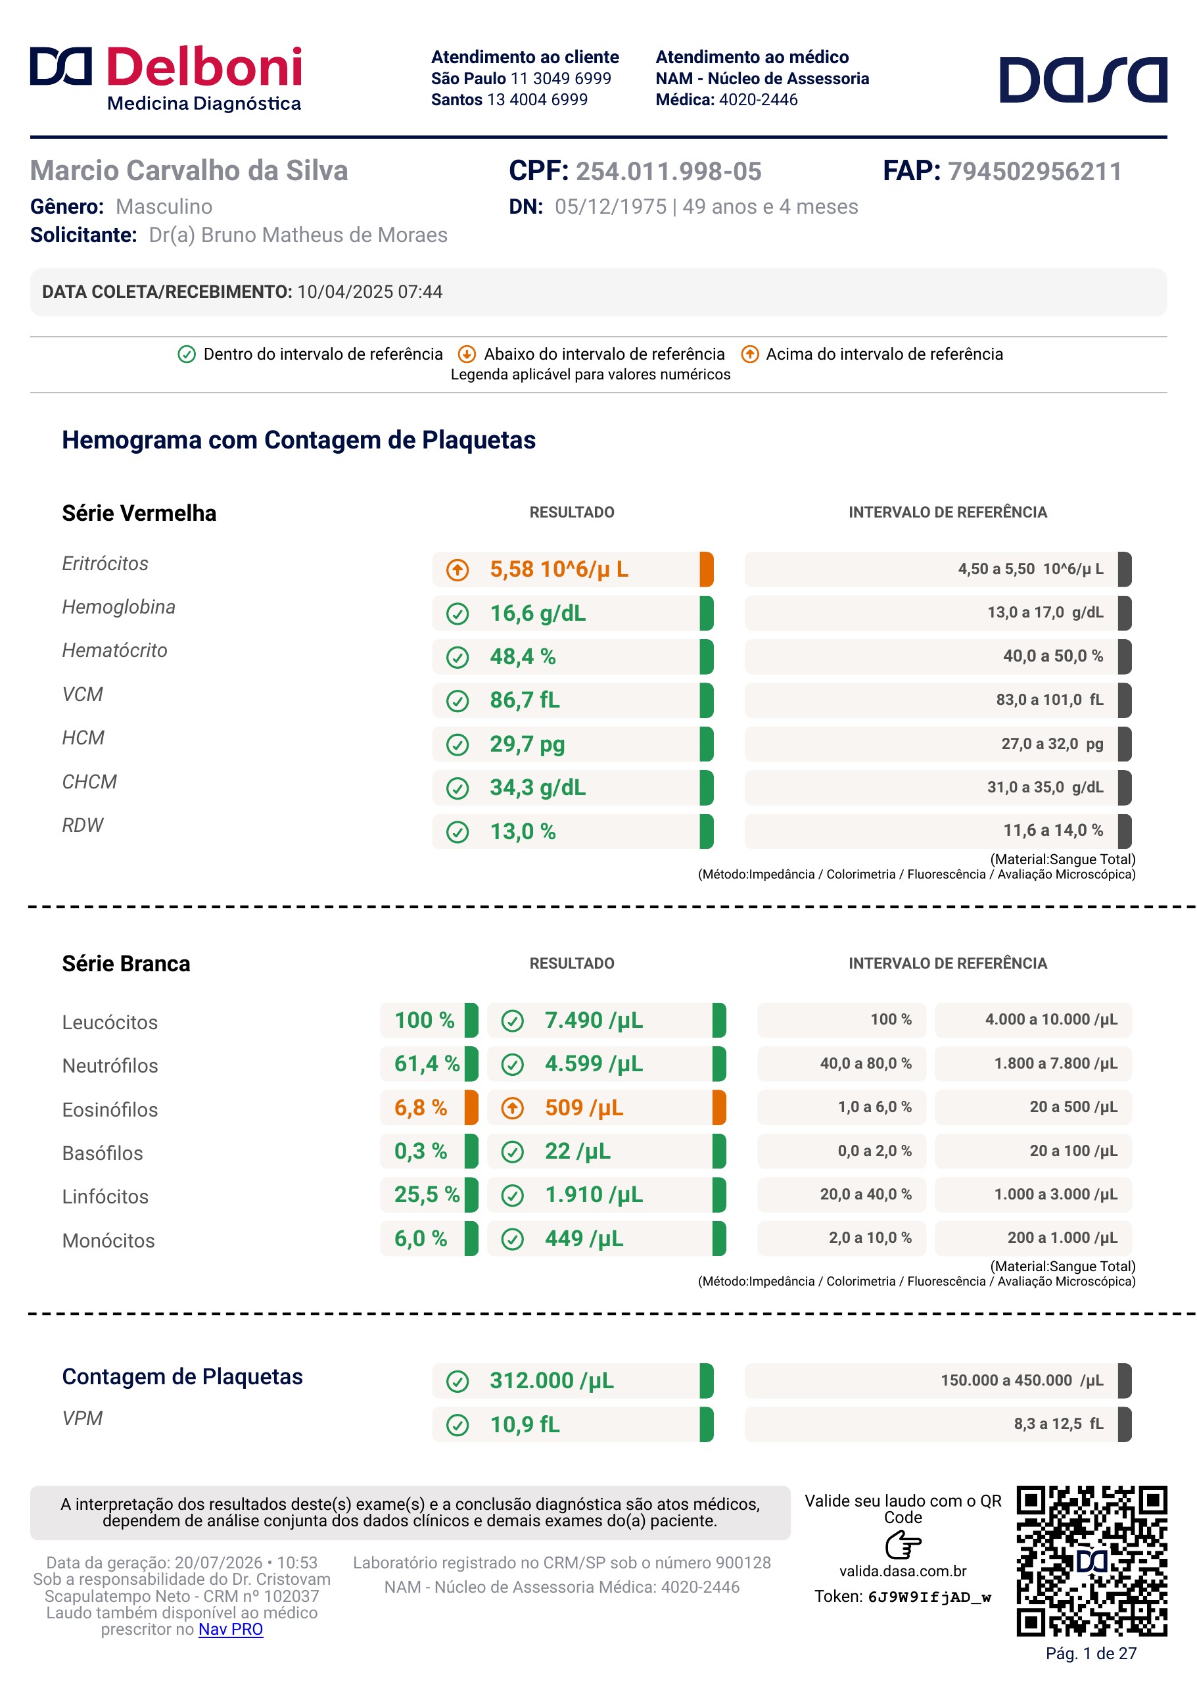Click the QR code image

tap(1092, 1562)
